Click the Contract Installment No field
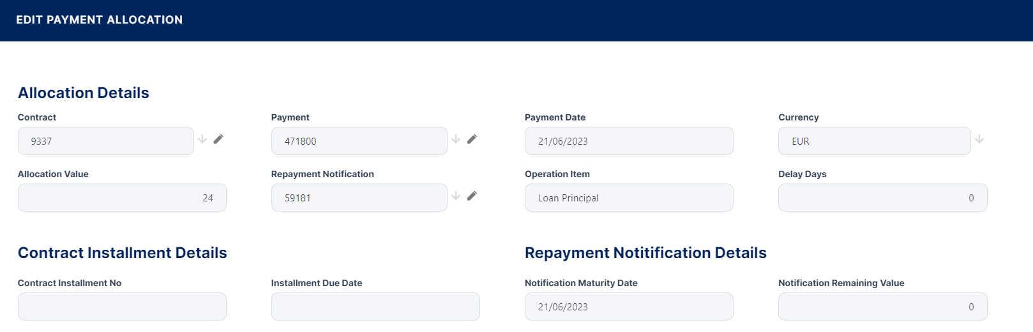Screen dimensions: 1033x332 pos(122,307)
